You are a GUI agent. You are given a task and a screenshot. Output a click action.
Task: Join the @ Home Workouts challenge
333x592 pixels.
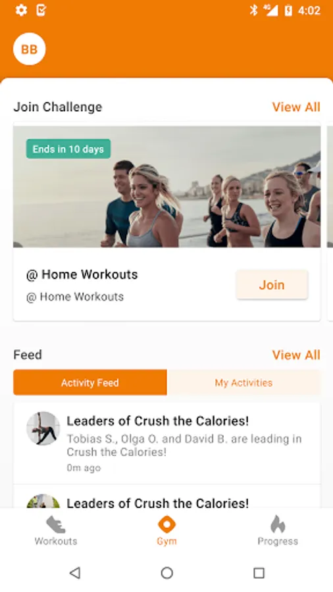[x=272, y=285]
